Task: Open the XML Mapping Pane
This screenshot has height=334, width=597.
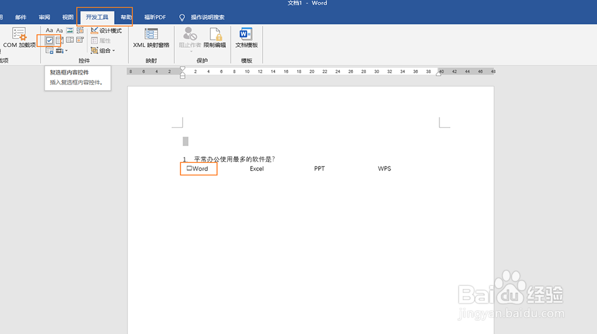Action: click(151, 38)
